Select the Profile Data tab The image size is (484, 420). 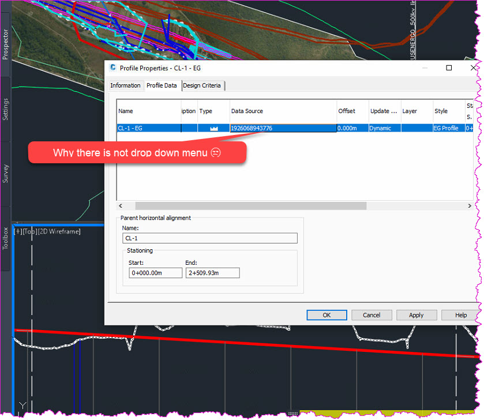[x=162, y=85]
